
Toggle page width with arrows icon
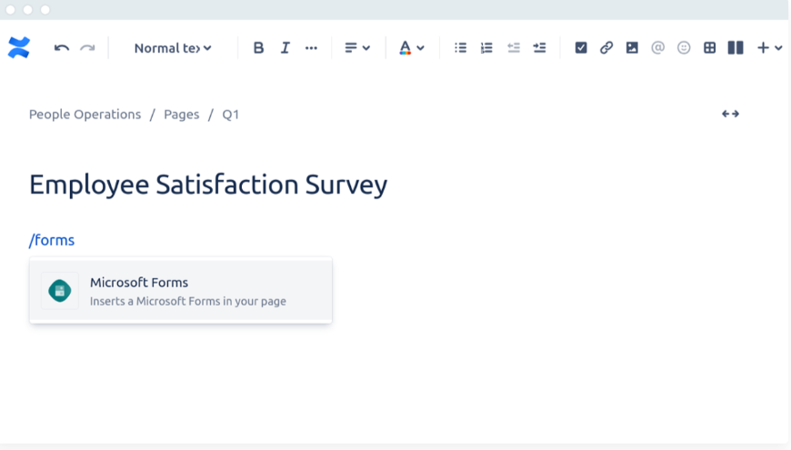click(730, 115)
